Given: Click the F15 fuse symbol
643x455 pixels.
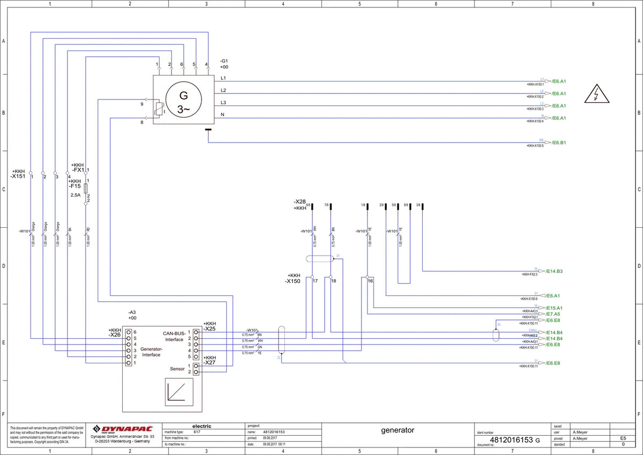Looking at the screenshot, I should tap(86, 188).
